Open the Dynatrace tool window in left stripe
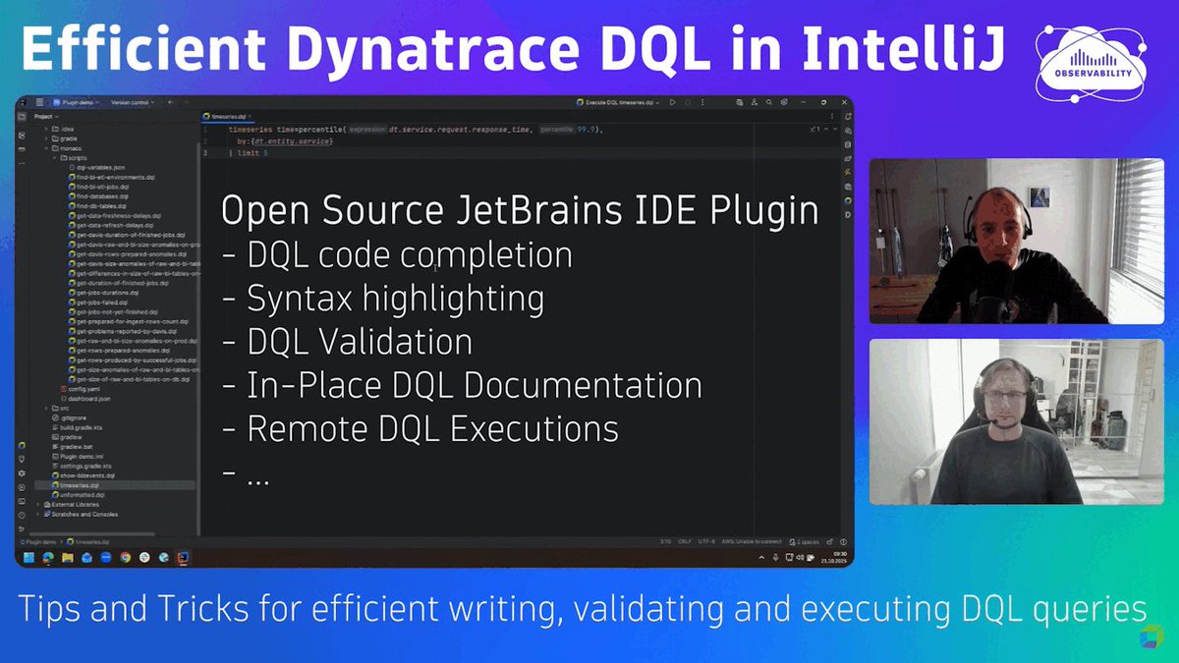 22,445
